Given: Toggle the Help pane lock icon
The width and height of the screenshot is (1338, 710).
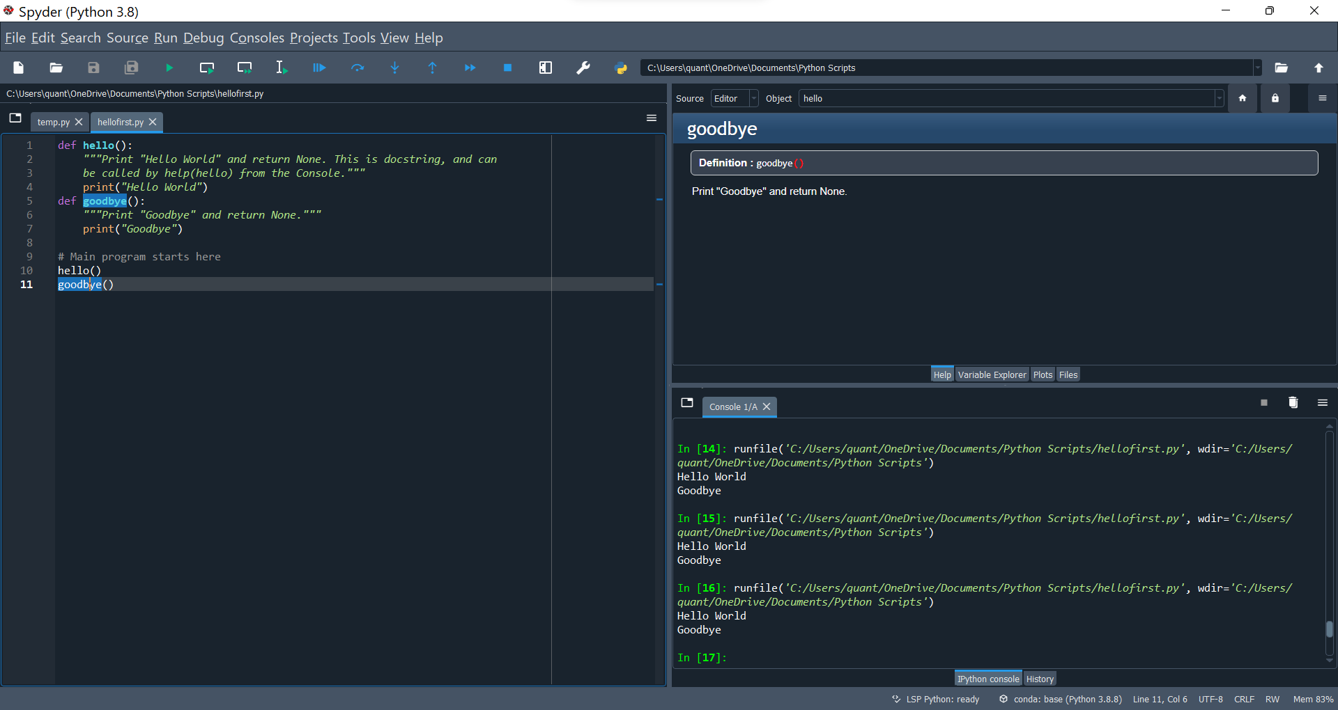Looking at the screenshot, I should click(x=1275, y=98).
